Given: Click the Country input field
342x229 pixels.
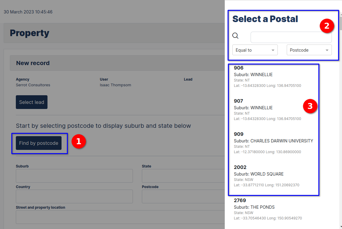Looking at the screenshot, I should tap(74, 196).
